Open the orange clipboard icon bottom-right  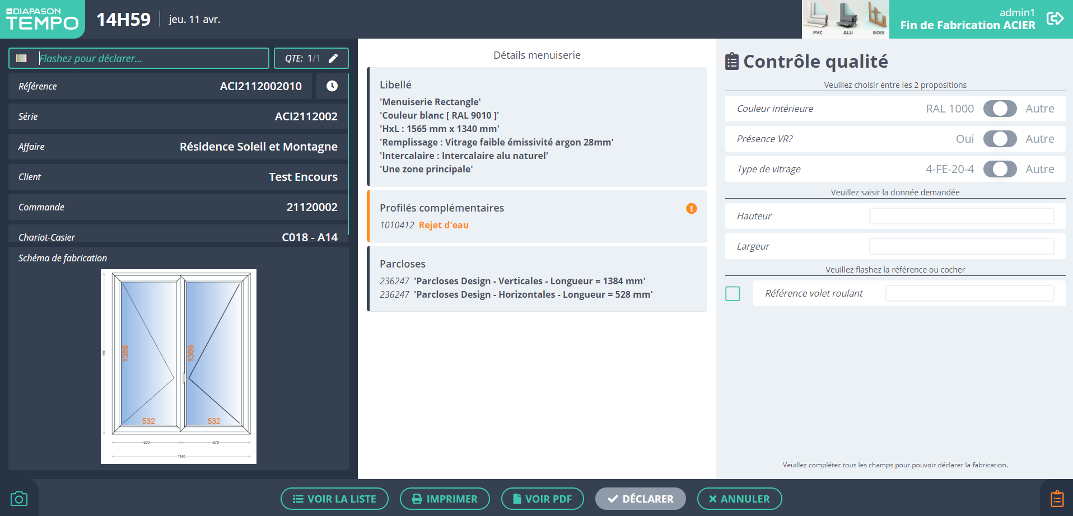coord(1057,498)
